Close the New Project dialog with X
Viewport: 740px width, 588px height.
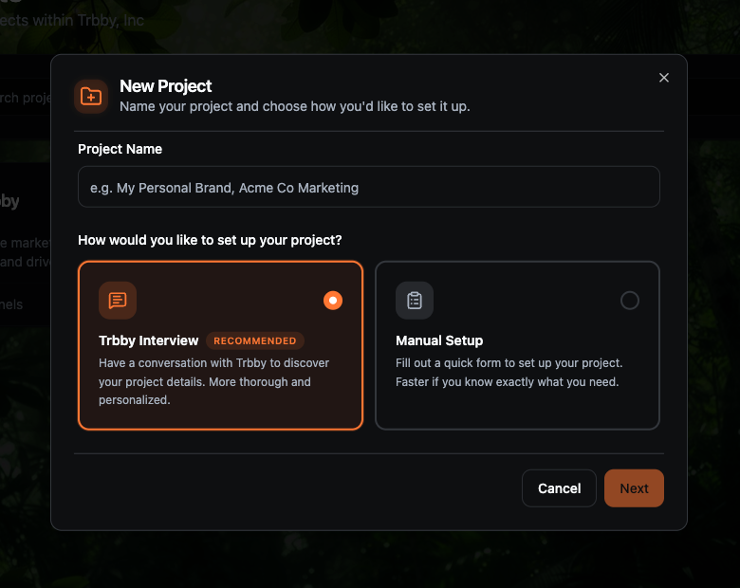pos(664,78)
